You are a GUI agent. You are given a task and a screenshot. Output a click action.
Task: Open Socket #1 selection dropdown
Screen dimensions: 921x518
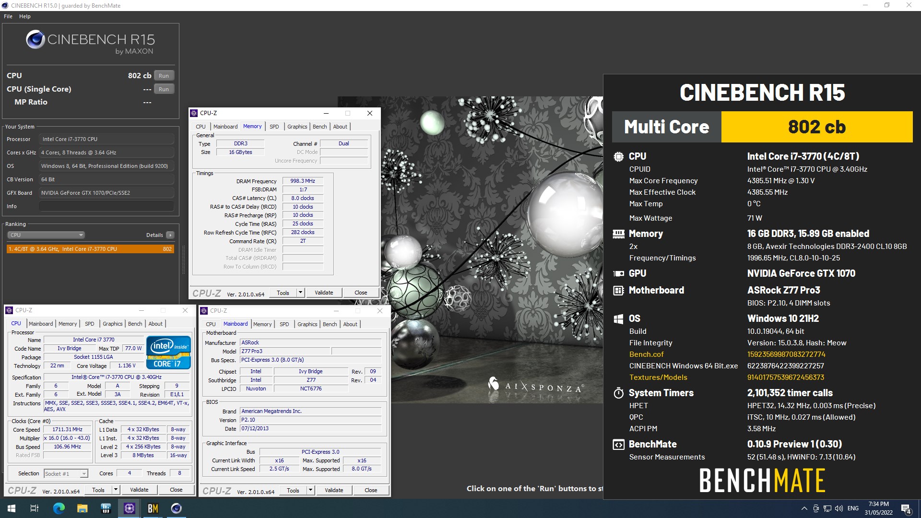tap(66, 474)
